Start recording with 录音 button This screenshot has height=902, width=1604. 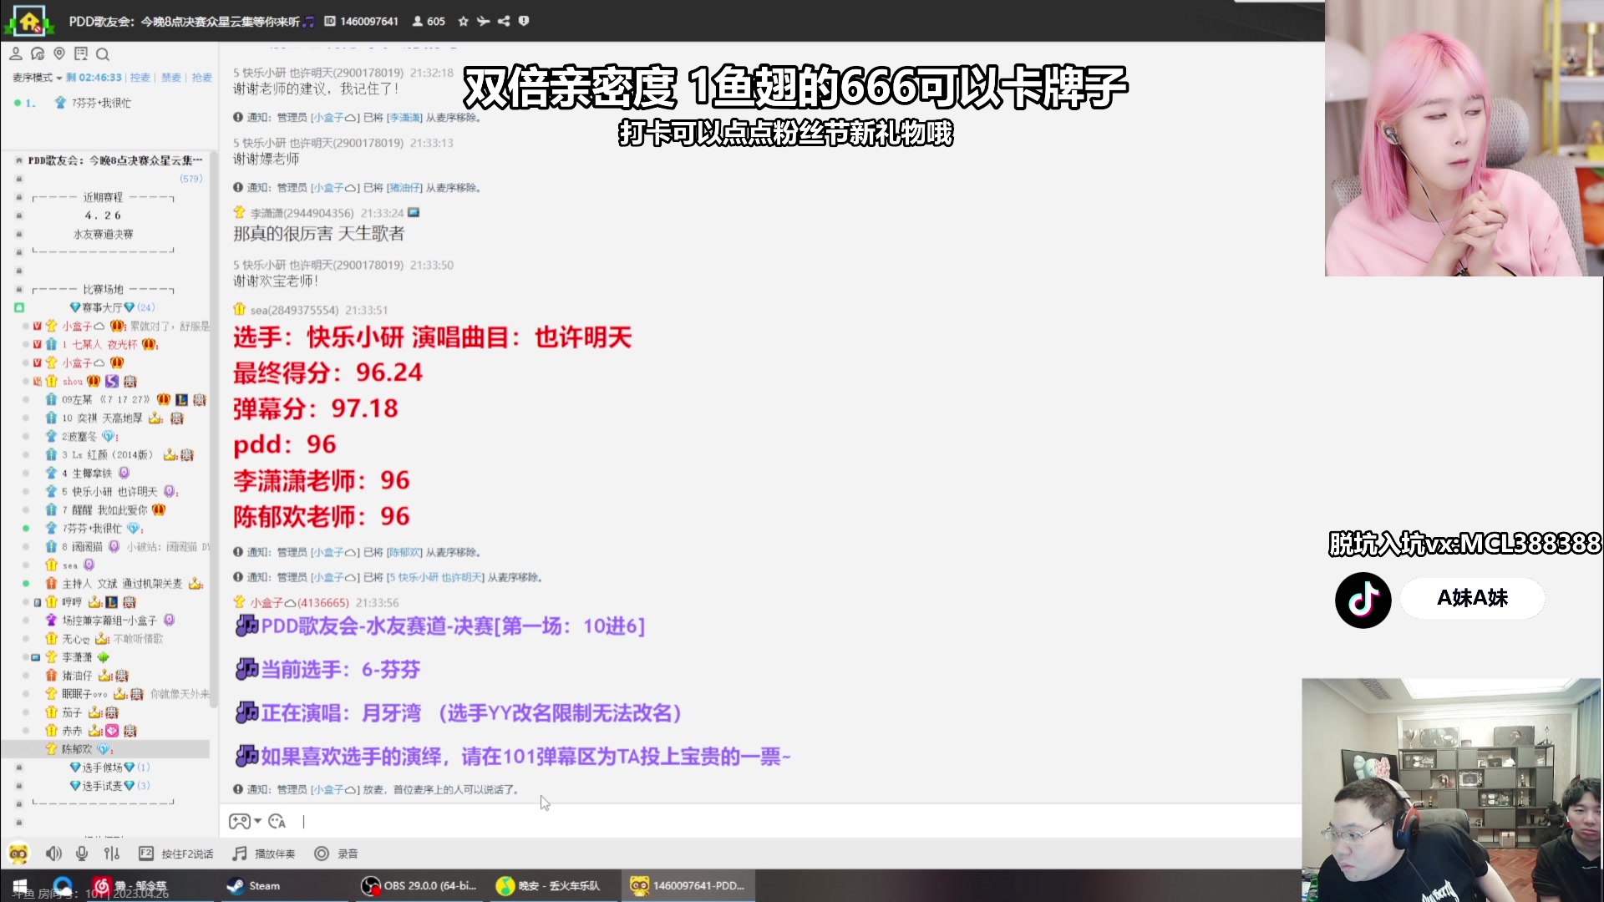(336, 854)
